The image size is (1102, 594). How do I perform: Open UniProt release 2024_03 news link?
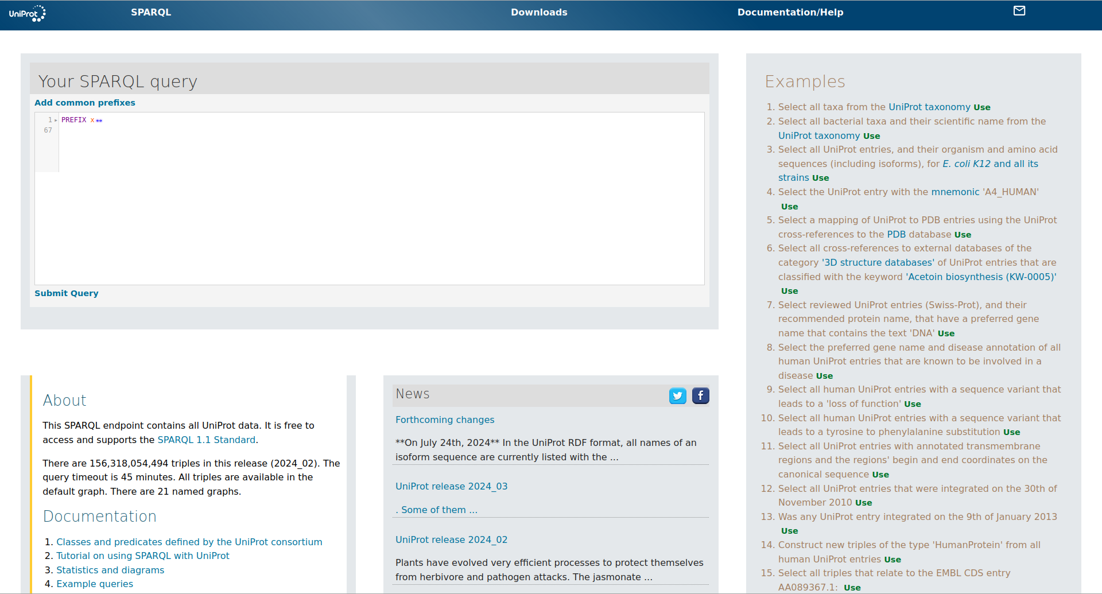tap(452, 486)
